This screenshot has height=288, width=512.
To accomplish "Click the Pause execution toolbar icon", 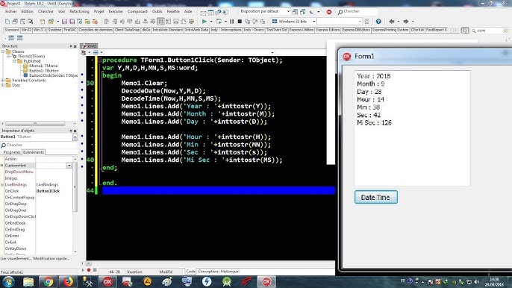I will [x=232, y=21].
